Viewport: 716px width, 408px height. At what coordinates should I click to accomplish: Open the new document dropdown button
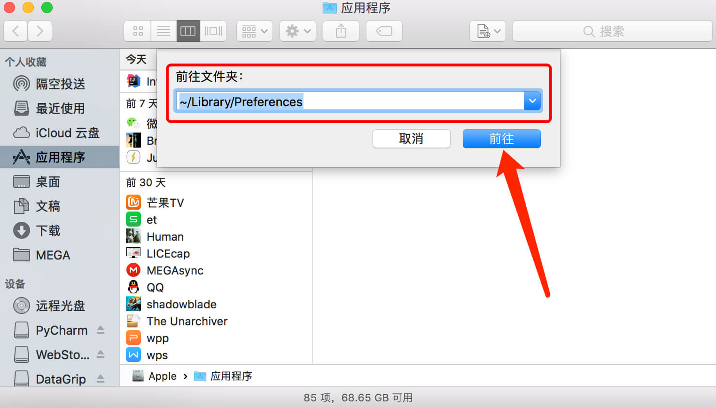click(488, 31)
